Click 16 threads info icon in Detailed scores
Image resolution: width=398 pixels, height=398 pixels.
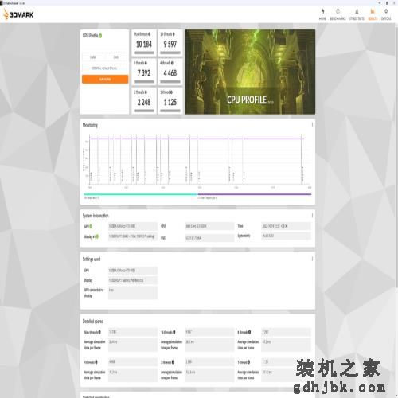tap(174, 332)
